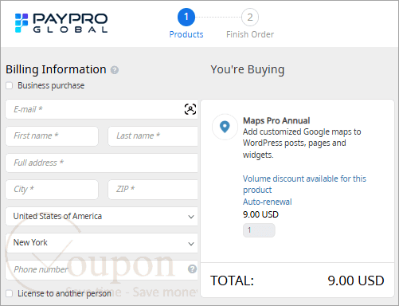Click the PayPro Global logo
This screenshot has height=306, width=399.
[x=61, y=23]
